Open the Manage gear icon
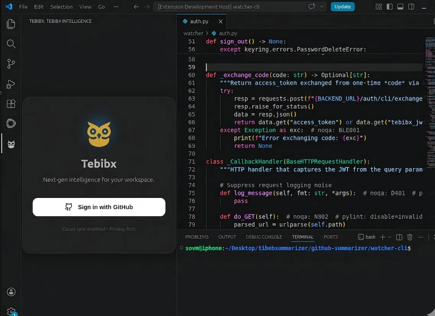The image size is (435, 316). [x=11, y=311]
